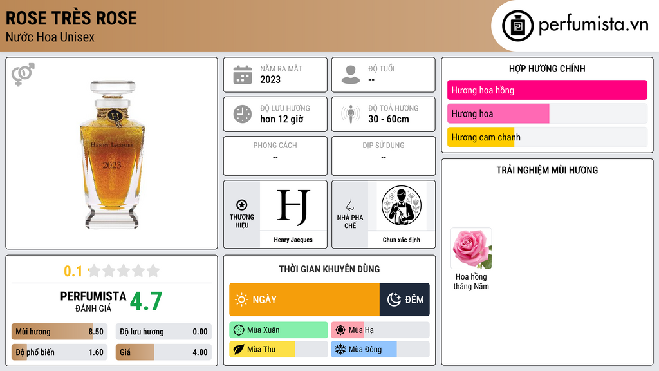The height and width of the screenshot is (371, 659).
Task: Select the Mùa Thu season bar
Action: coord(279,349)
